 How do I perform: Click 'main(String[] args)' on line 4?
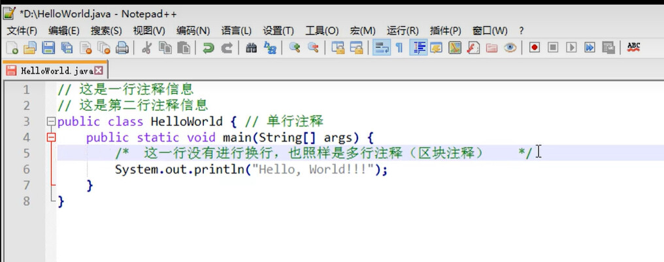click(x=290, y=138)
